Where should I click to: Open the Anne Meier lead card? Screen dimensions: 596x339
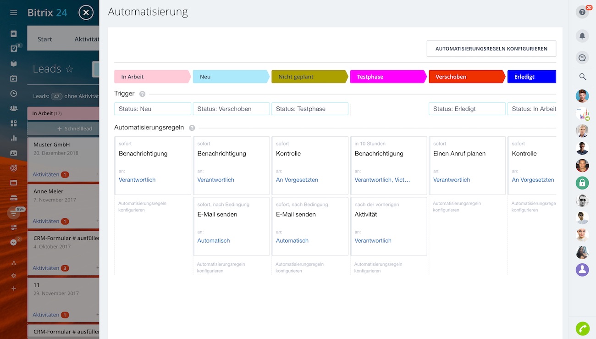(63, 206)
